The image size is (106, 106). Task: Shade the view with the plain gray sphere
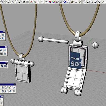pyautogui.click(x=57, y=2)
